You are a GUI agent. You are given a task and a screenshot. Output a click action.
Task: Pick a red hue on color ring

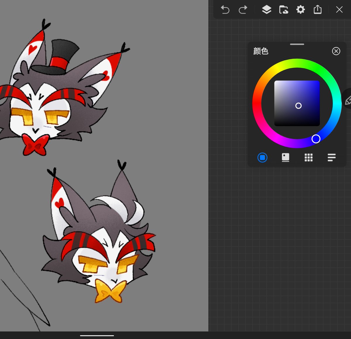pos(257,103)
